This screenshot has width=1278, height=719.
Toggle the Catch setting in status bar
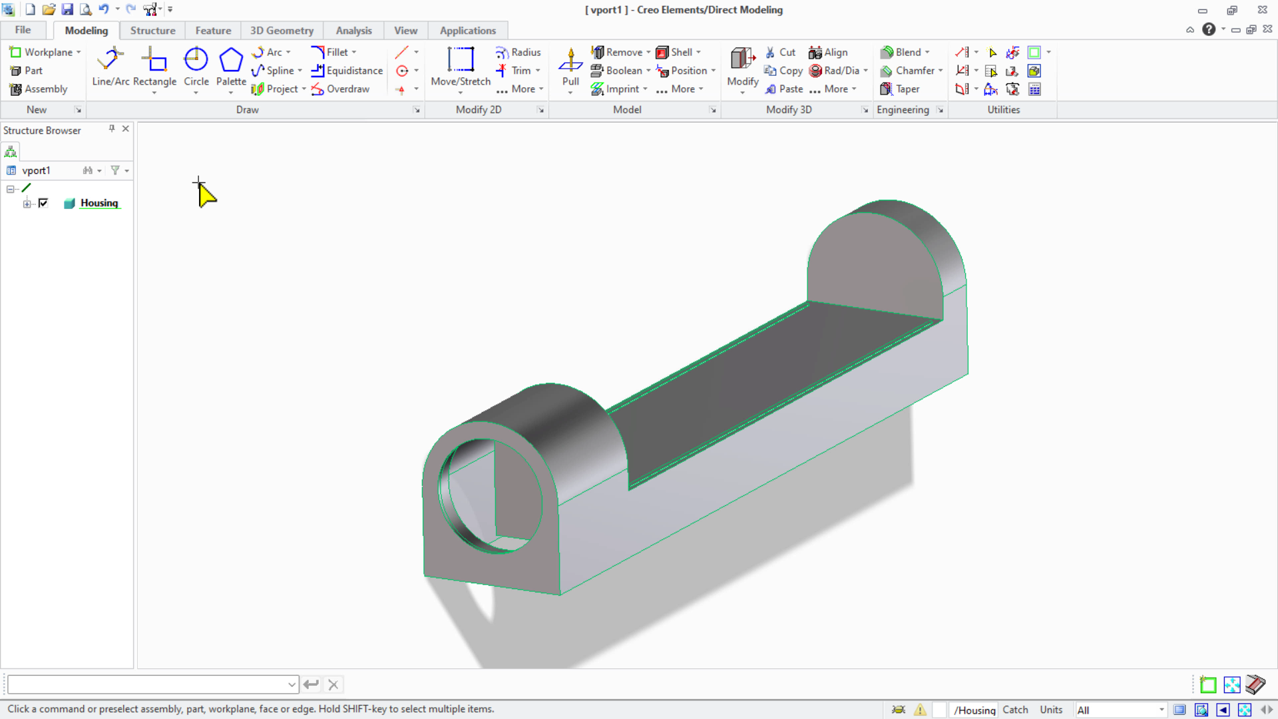1015,710
